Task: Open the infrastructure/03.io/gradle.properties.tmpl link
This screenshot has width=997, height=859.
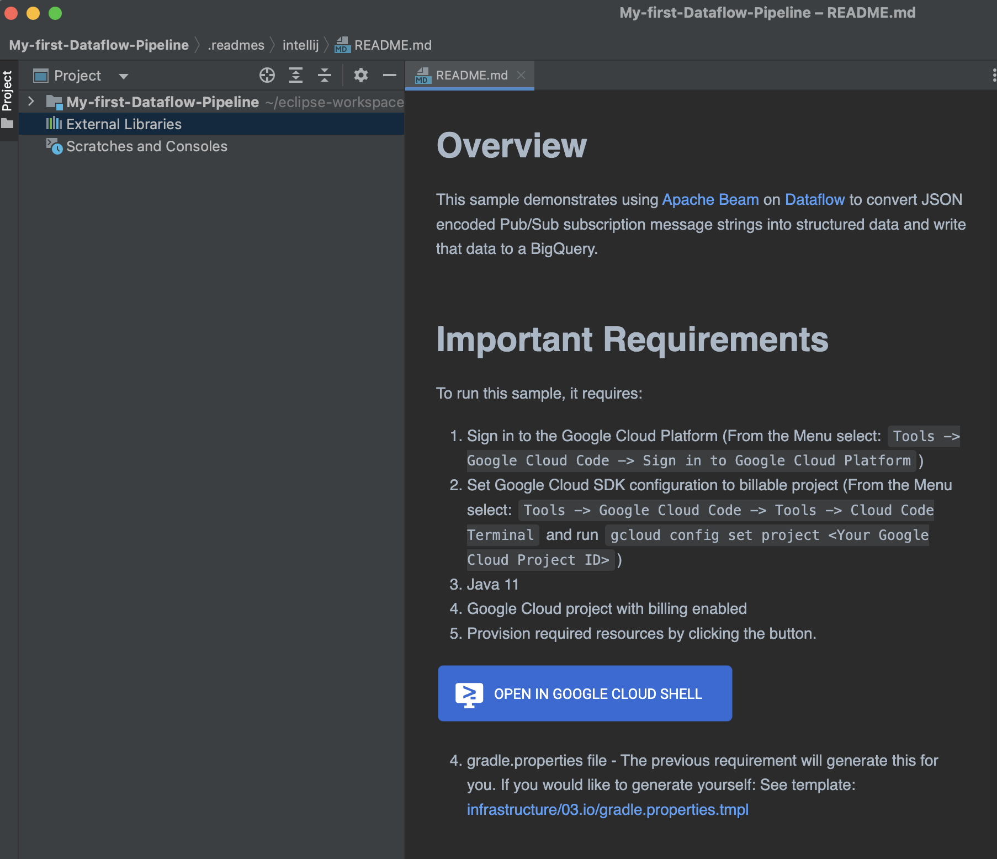Action: coord(607,809)
